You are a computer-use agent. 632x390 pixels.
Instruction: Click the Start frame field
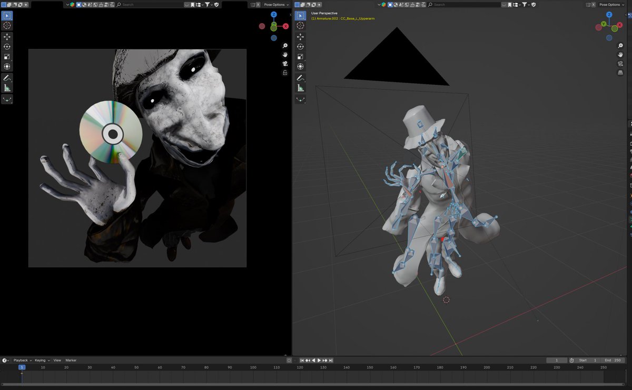588,360
